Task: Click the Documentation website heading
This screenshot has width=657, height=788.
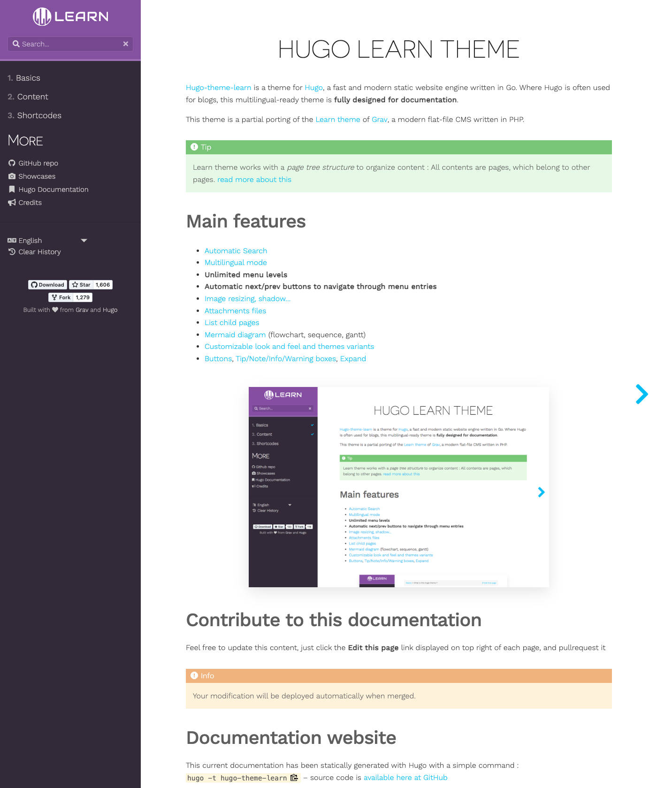Action: point(291,738)
